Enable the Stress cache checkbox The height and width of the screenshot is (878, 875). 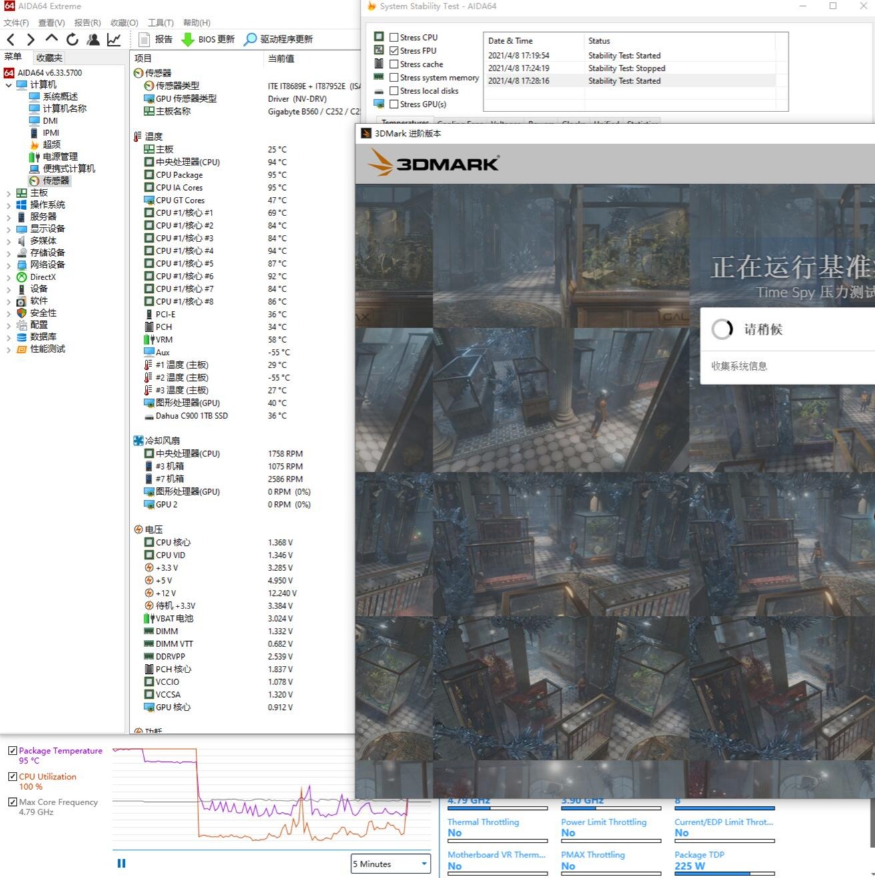[394, 64]
